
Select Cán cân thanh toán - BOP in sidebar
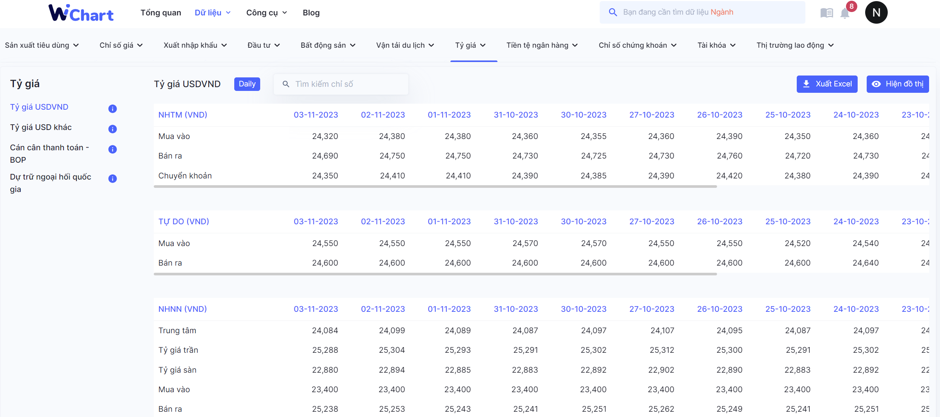click(50, 154)
